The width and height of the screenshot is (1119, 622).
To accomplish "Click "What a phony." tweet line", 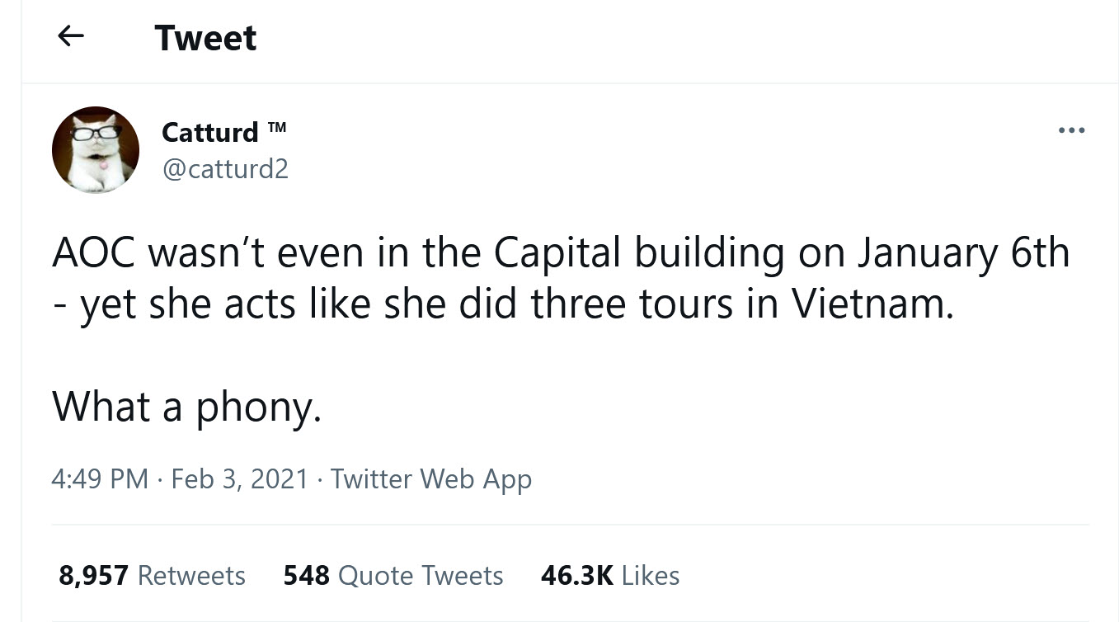I will 186,406.
